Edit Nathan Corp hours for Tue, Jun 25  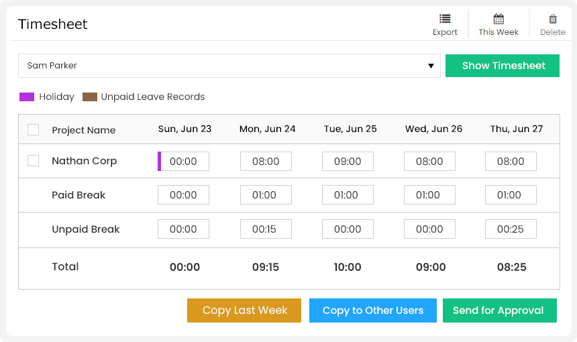(348, 161)
